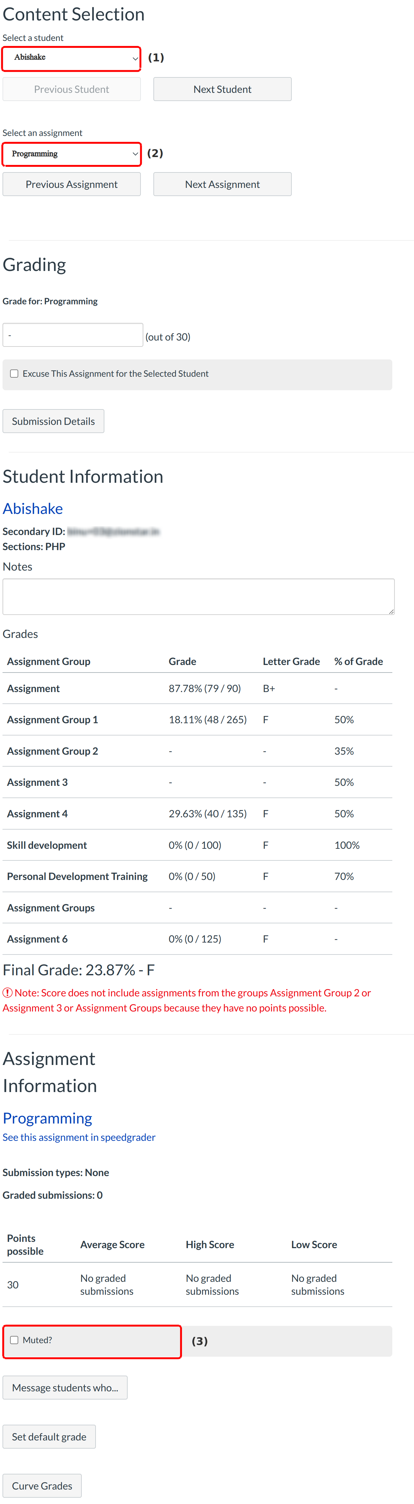Open the Programming assignment link
This screenshot has width=414, height=1504.
pos(47,1119)
